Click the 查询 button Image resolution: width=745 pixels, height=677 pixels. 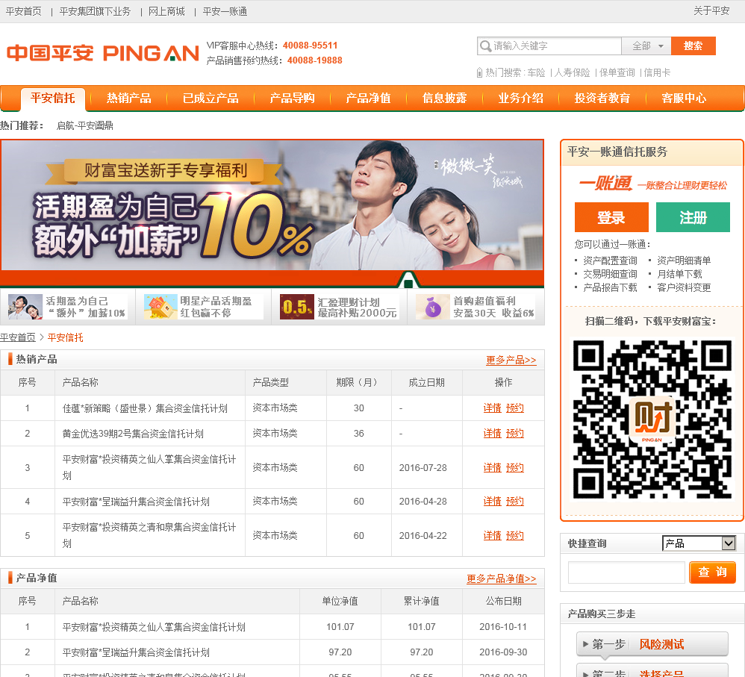click(x=712, y=572)
